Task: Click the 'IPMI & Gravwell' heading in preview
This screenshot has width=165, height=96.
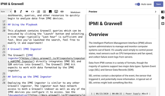Action: tap(105, 23)
